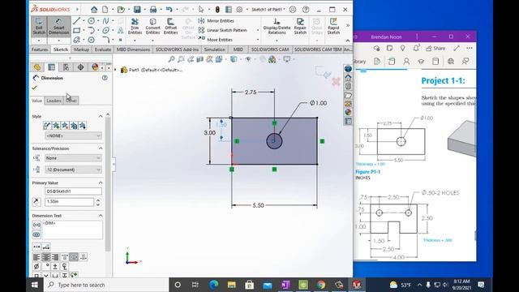Toggle center justify for dimension text
Screen dimensions: 519x292
(x=45, y=257)
